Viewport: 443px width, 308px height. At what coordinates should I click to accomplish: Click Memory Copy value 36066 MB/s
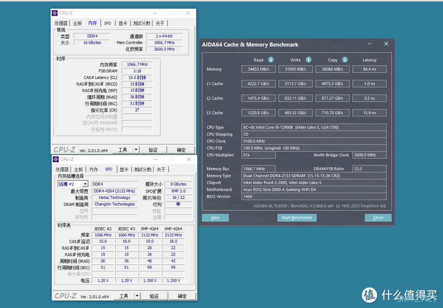[333, 69]
